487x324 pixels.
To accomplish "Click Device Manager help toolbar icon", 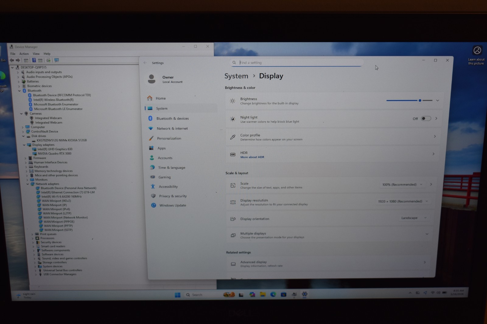I will pos(34,60).
